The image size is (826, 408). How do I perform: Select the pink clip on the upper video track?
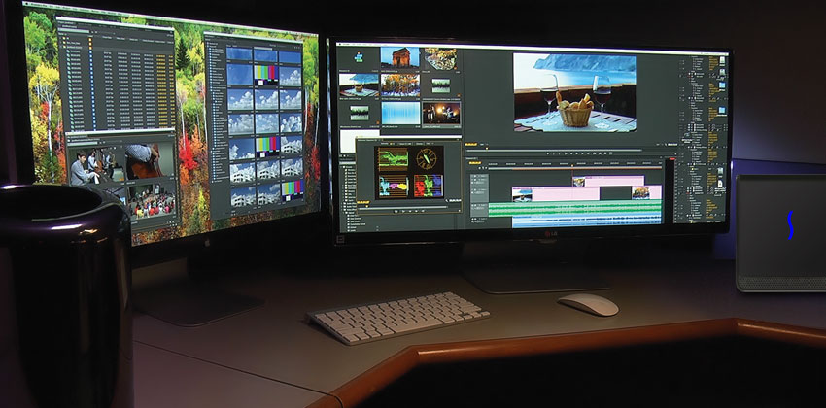[x=608, y=181]
